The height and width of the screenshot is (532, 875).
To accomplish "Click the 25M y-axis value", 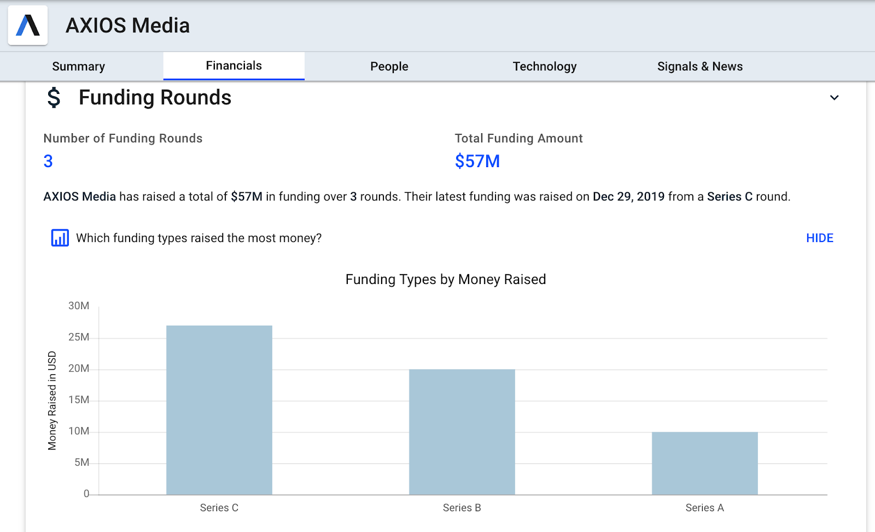I will pyautogui.click(x=79, y=337).
